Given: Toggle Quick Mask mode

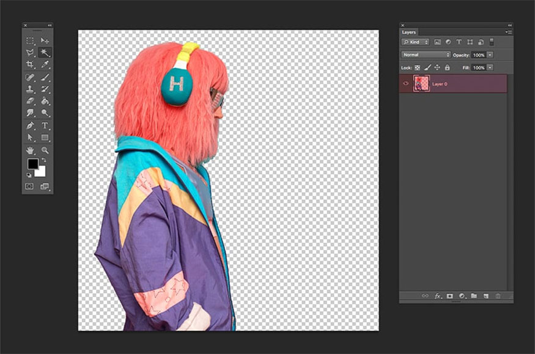Looking at the screenshot, I should [x=30, y=186].
